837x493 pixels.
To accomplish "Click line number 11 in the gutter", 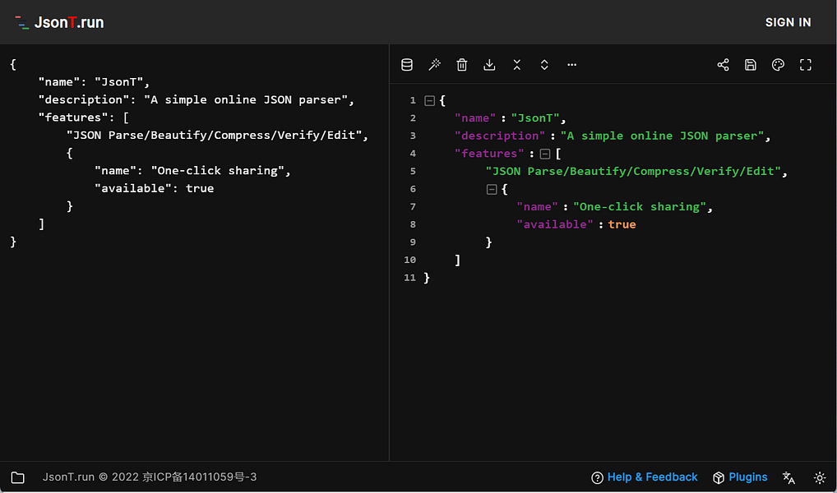I will click(x=409, y=278).
